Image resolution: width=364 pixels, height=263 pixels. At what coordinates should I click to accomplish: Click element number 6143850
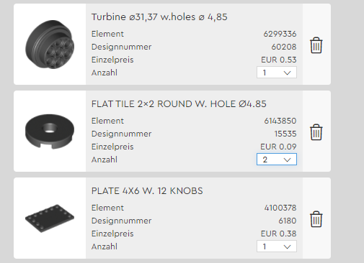pyautogui.click(x=280, y=121)
